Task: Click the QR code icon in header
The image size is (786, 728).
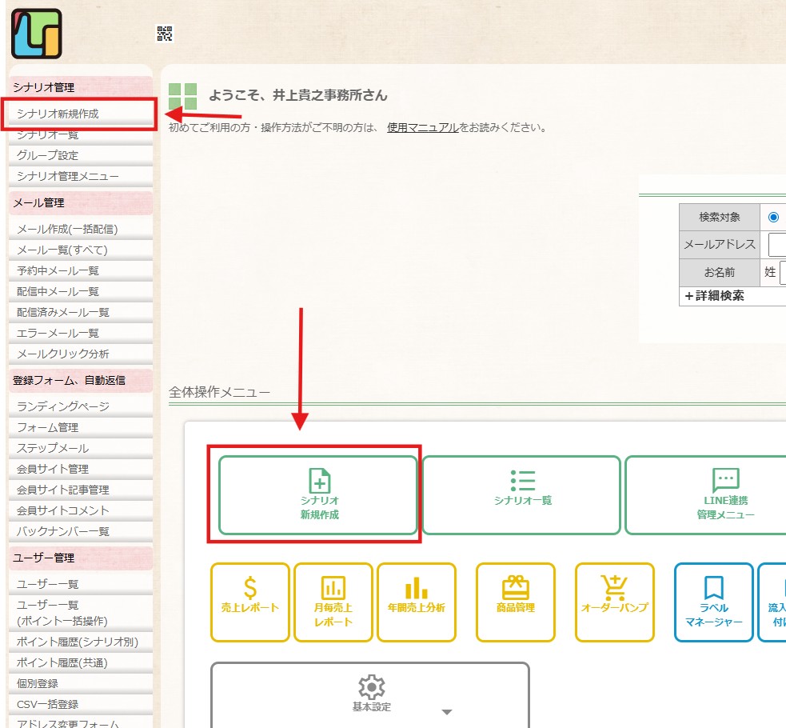Action: point(165,34)
